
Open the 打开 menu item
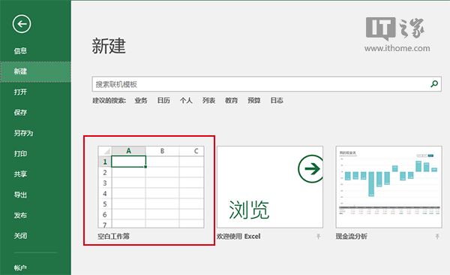coord(20,92)
